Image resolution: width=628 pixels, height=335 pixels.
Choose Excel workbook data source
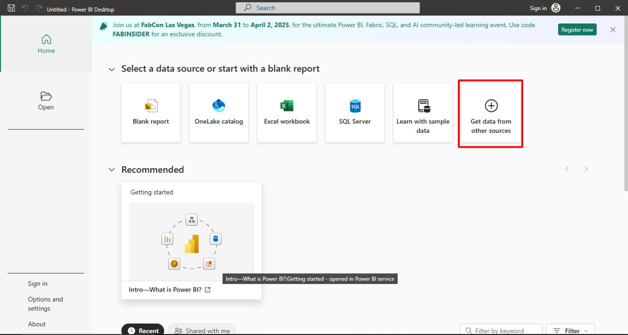point(287,113)
